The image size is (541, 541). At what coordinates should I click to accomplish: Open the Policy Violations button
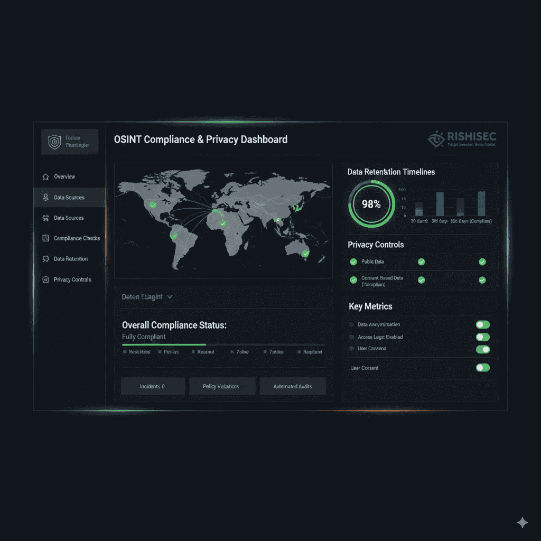(x=222, y=386)
